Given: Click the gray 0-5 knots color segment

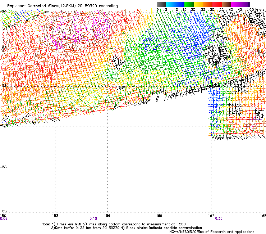Looking at the screenshot, I should [x=161, y=4].
